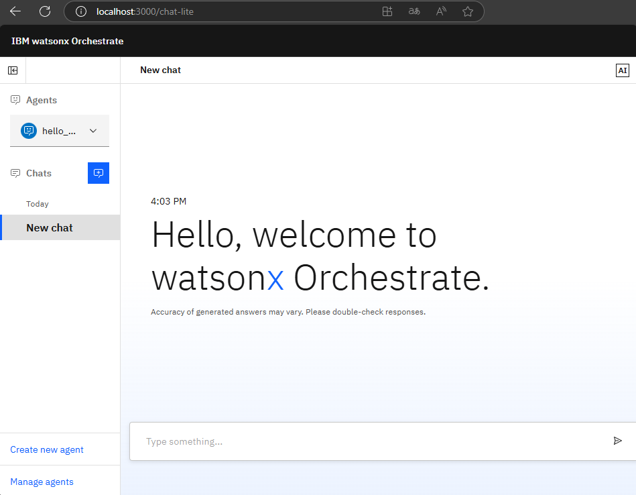This screenshot has width=636, height=495.
Task: Click the Chats section icon
Action: pos(15,174)
